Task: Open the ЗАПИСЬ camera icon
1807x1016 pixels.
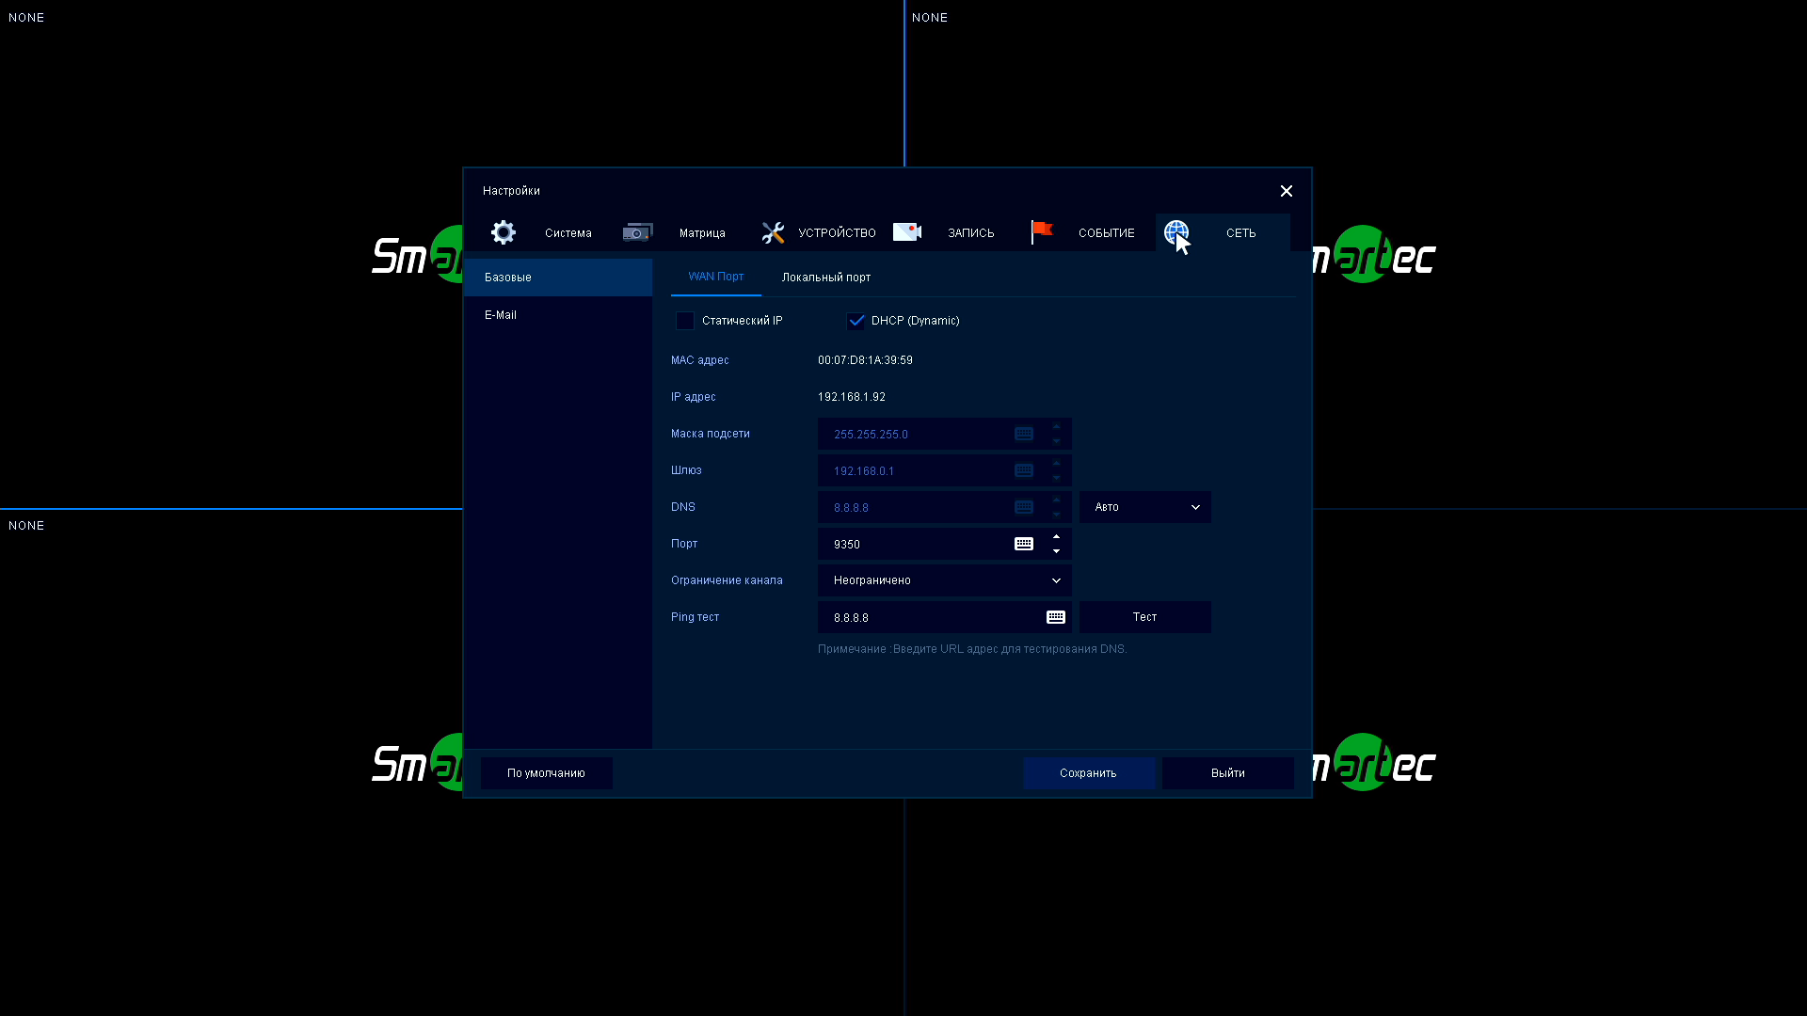Action: pyautogui.click(x=907, y=231)
